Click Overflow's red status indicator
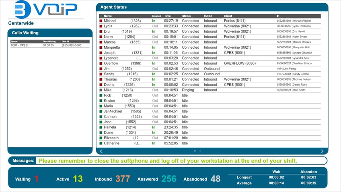The height and width of the screenshot is (192, 341). [101, 64]
